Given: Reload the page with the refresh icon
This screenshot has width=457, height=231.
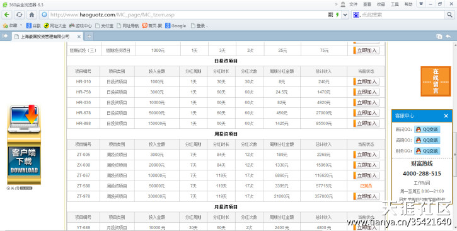Looking at the screenshot, I should 20,15.
